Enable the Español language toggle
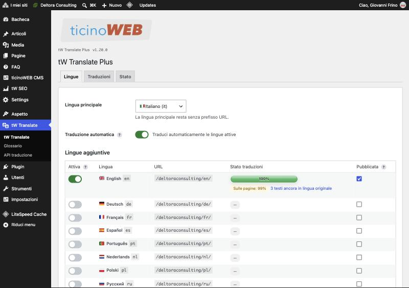The height and width of the screenshot is (288, 409). (75, 231)
